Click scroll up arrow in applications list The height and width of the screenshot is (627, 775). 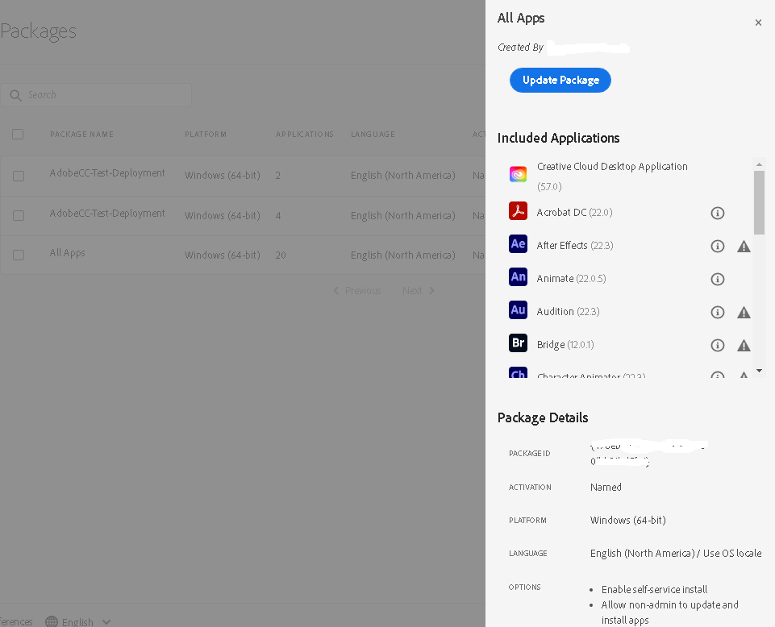click(x=759, y=164)
